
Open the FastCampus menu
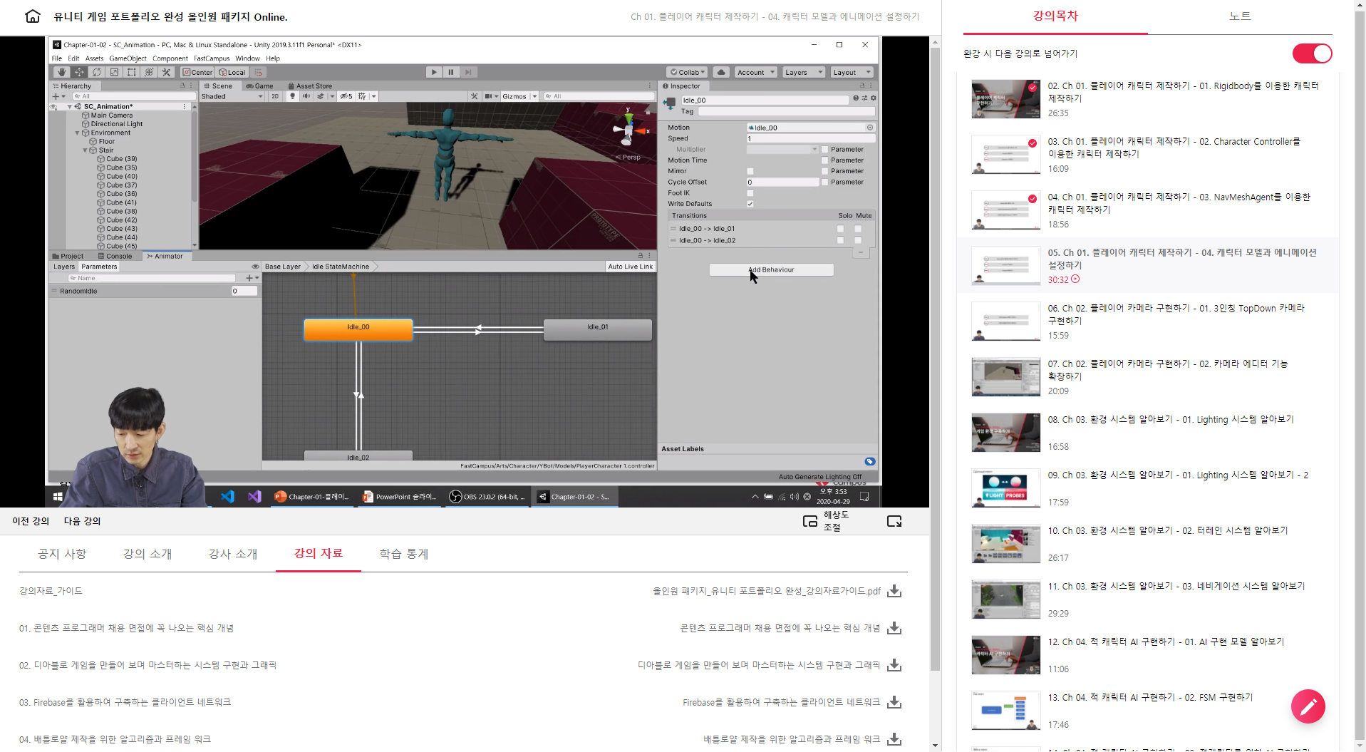(212, 58)
